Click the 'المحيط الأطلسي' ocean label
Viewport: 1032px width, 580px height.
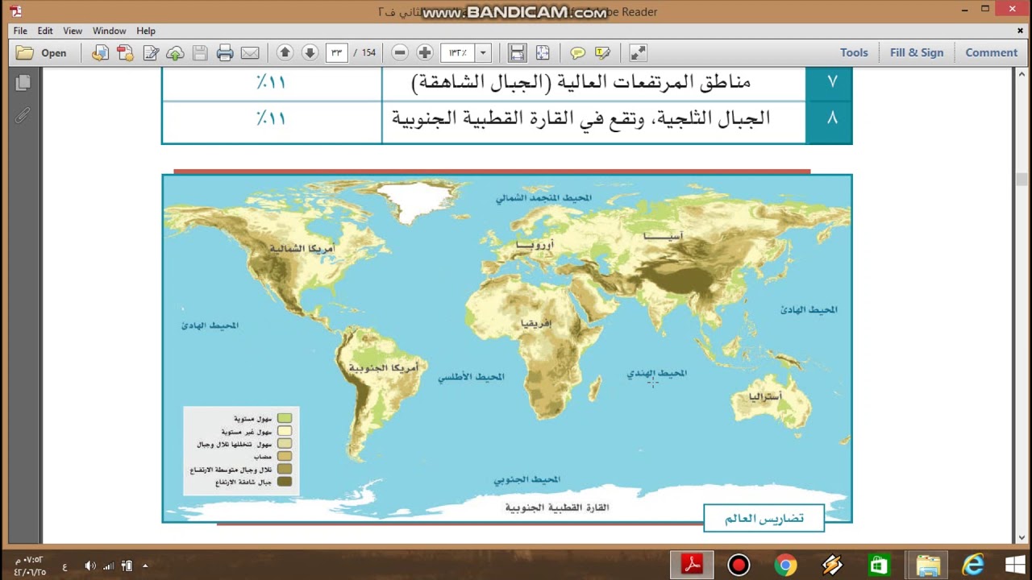pos(472,376)
